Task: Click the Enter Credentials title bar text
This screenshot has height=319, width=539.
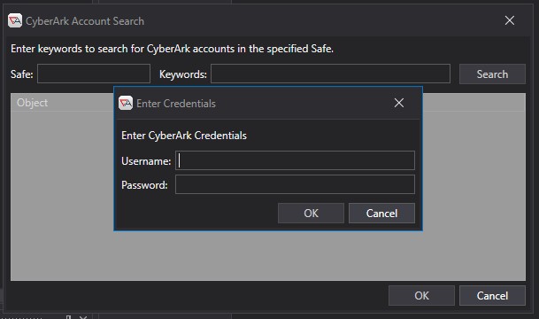Action: pos(176,104)
